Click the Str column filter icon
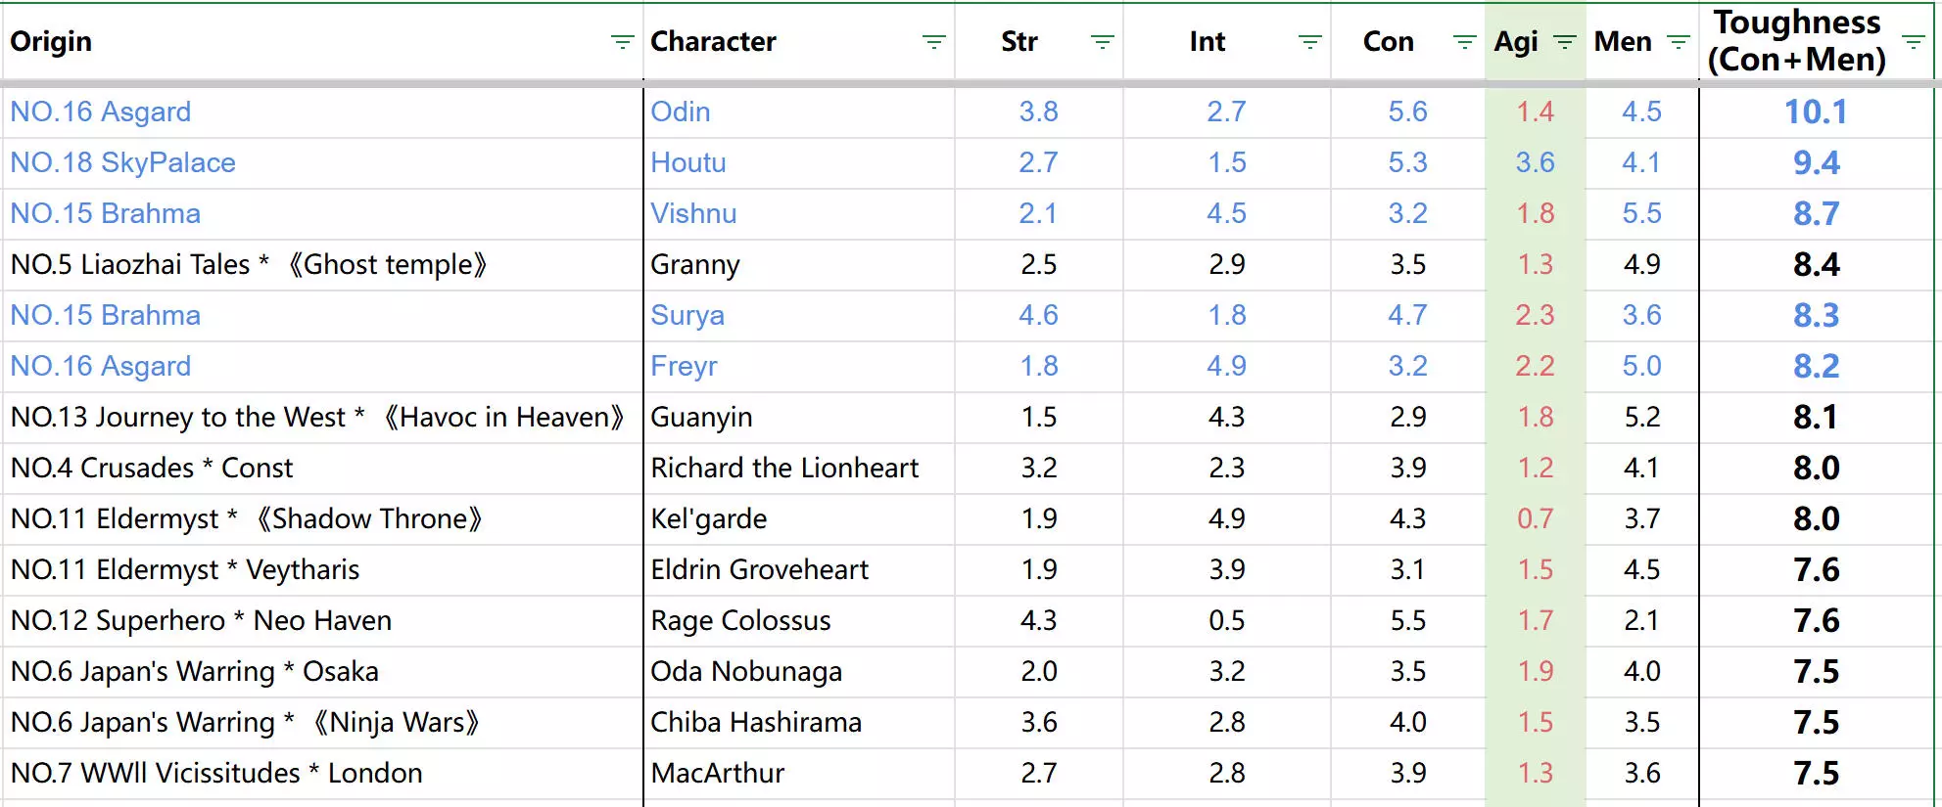 [x=1102, y=42]
